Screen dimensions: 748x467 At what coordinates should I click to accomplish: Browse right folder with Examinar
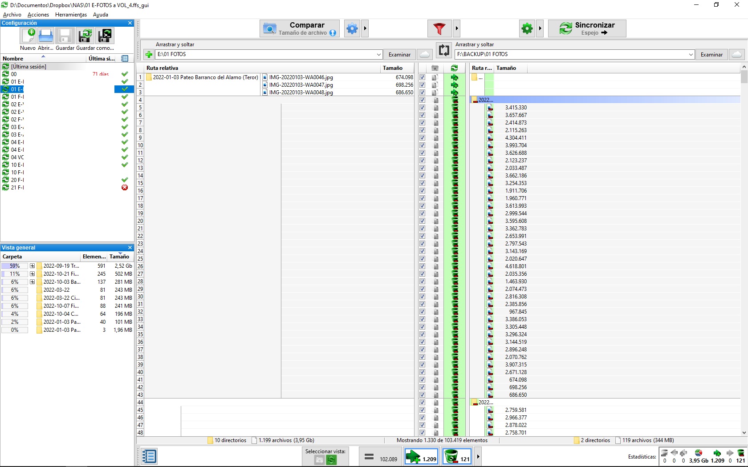(x=711, y=54)
